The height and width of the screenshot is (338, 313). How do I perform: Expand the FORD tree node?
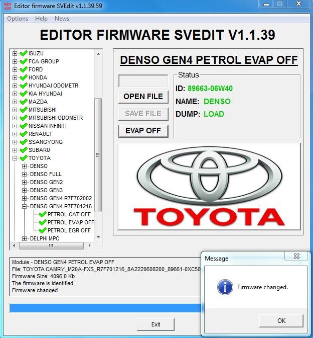tap(15, 69)
